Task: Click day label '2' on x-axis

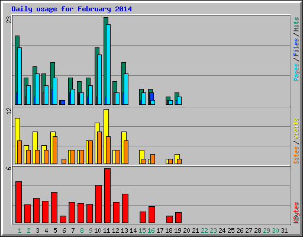Action: [x=28, y=230]
